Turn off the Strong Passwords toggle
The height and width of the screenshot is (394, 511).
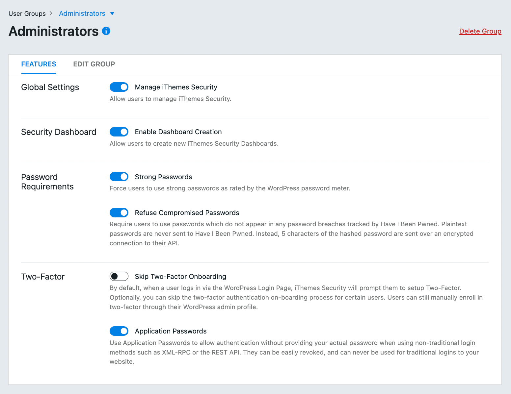click(119, 177)
